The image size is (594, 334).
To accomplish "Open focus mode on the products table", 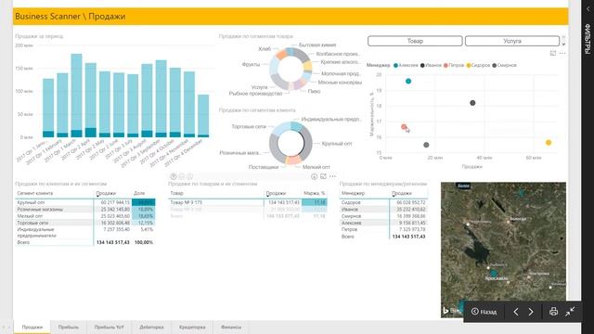I will coord(323,176).
